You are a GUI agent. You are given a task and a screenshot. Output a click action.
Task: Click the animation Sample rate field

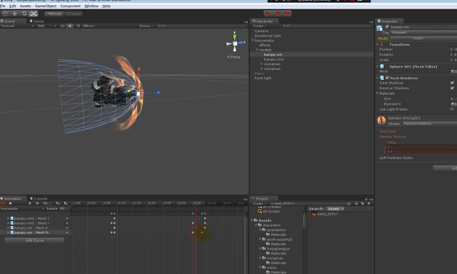[64, 208]
